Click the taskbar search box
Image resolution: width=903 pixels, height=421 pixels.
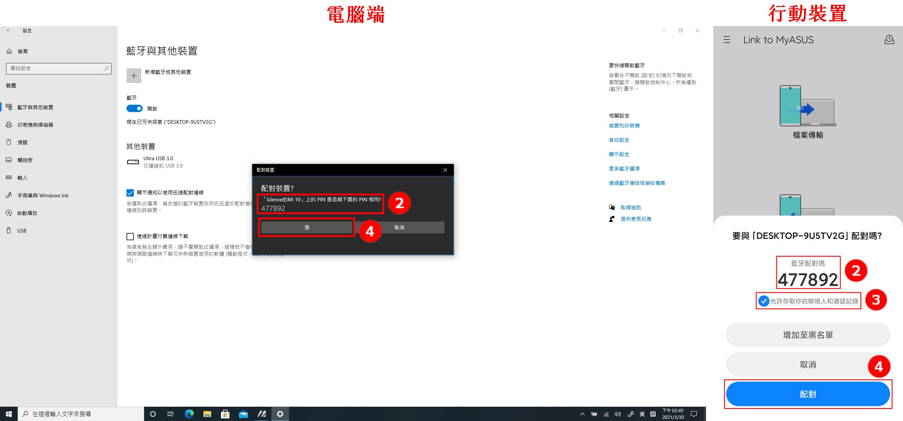(81, 414)
